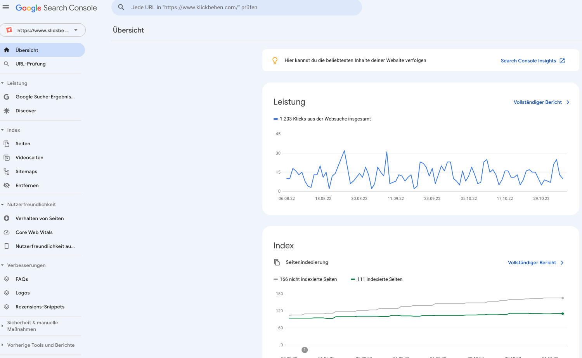This screenshot has width=582, height=358.
Task: Click the chevron next to Leistung report link
Action: tap(568, 102)
